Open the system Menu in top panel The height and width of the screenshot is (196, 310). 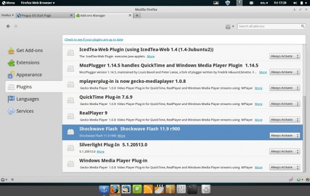(8, 3)
